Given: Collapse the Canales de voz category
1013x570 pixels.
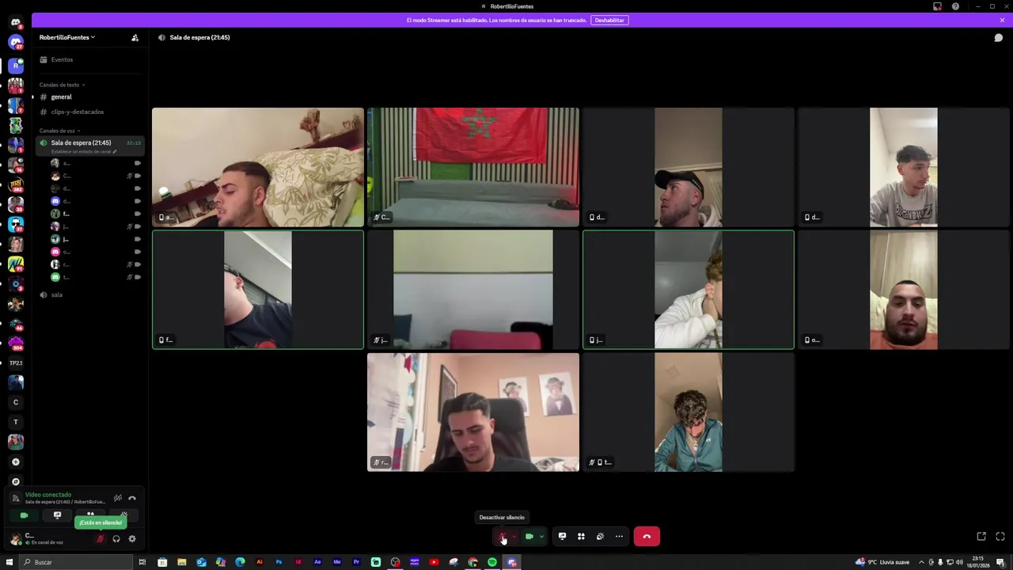Looking at the screenshot, I should pos(59,131).
